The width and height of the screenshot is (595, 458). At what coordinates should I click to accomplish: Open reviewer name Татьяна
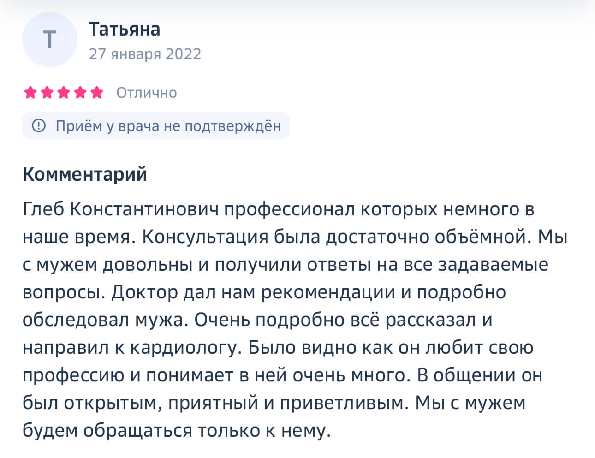(x=125, y=29)
